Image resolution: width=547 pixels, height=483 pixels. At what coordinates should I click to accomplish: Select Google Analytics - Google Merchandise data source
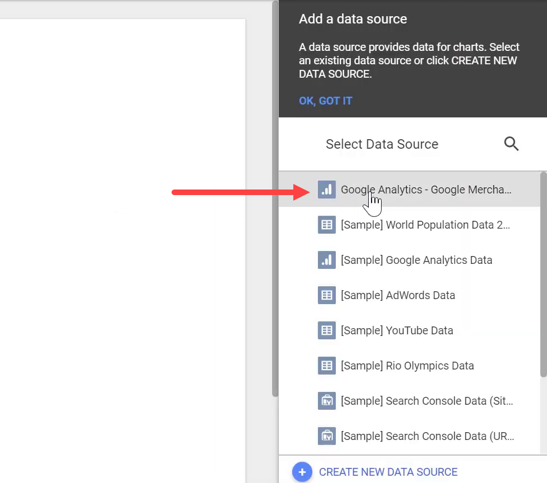[x=426, y=190]
